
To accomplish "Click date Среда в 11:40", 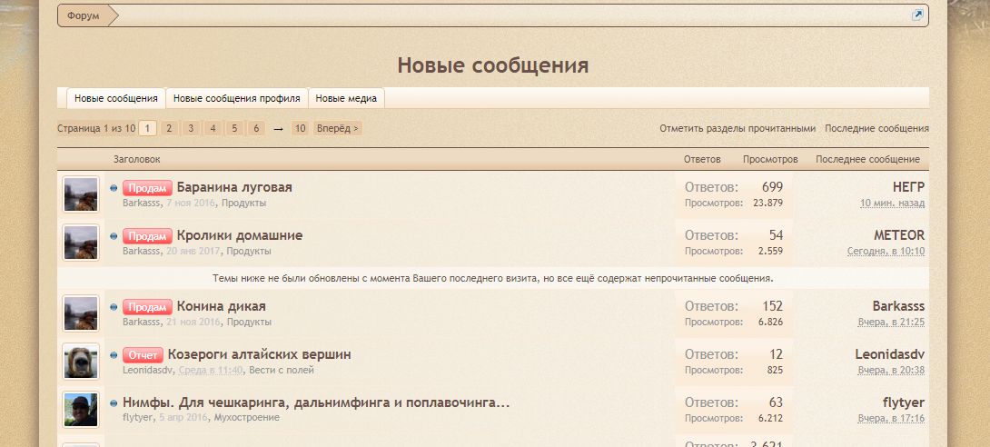I will [211, 370].
